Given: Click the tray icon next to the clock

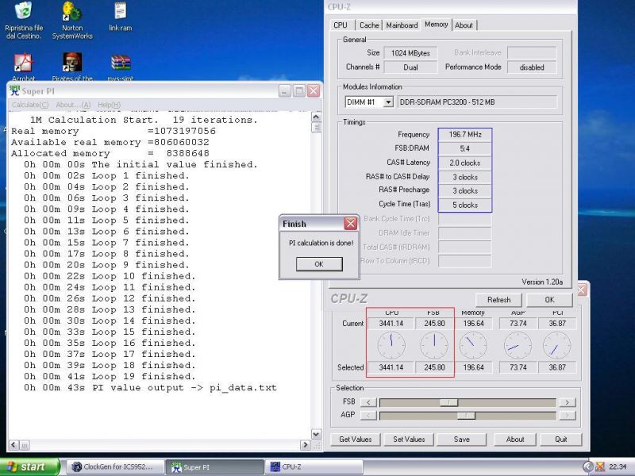Looking at the screenshot, I should pyautogui.click(x=600, y=467).
